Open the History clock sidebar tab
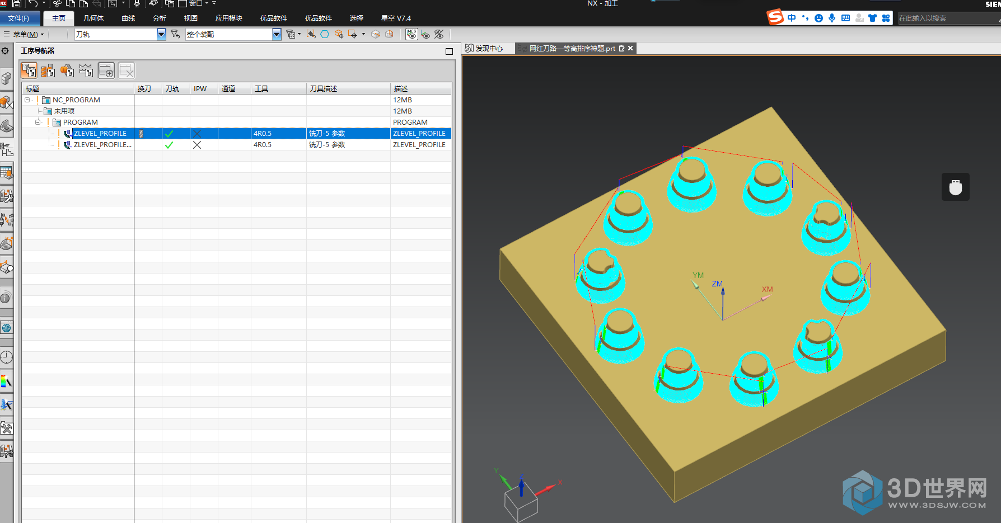Image resolution: width=1001 pixels, height=523 pixels. pyautogui.click(x=6, y=357)
